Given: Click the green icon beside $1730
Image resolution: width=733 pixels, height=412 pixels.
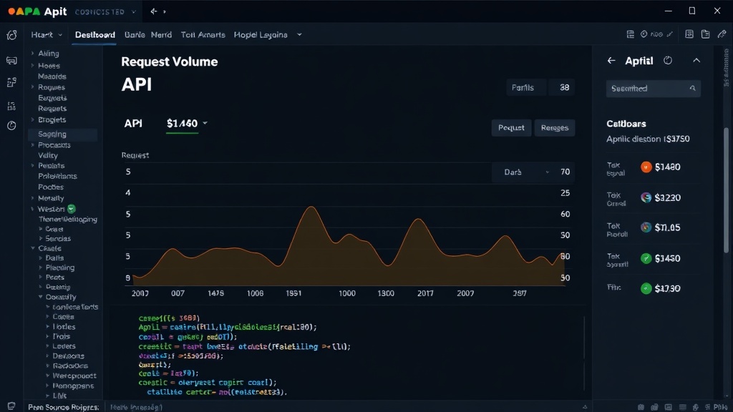Looking at the screenshot, I should click(646, 288).
